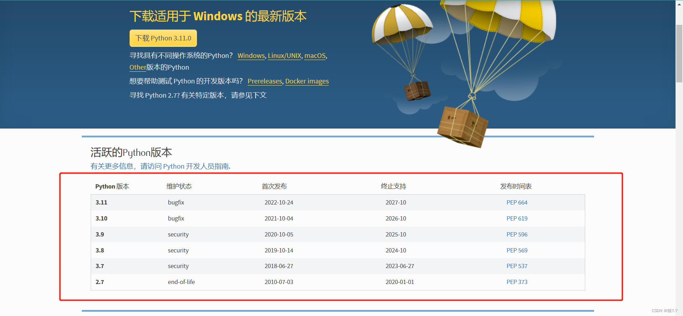Click the 首次发布 column header
Screen dimensions: 683x316
click(274, 186)
